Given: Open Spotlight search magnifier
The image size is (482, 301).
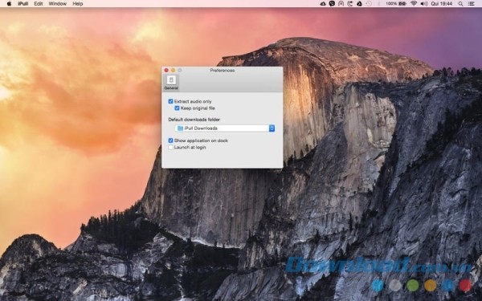Looking at the screenshot, I should coord(460,4).
